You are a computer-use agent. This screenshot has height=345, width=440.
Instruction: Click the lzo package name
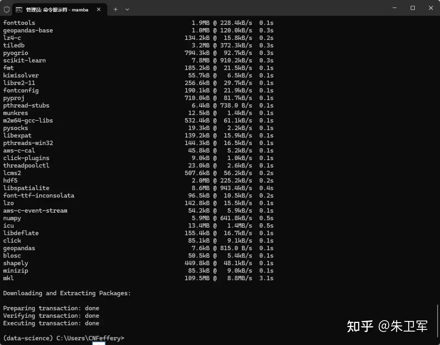click(9, 203)
